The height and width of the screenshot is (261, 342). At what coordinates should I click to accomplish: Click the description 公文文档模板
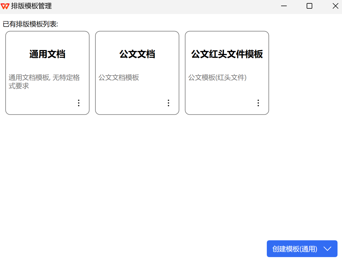click(119, 77)
